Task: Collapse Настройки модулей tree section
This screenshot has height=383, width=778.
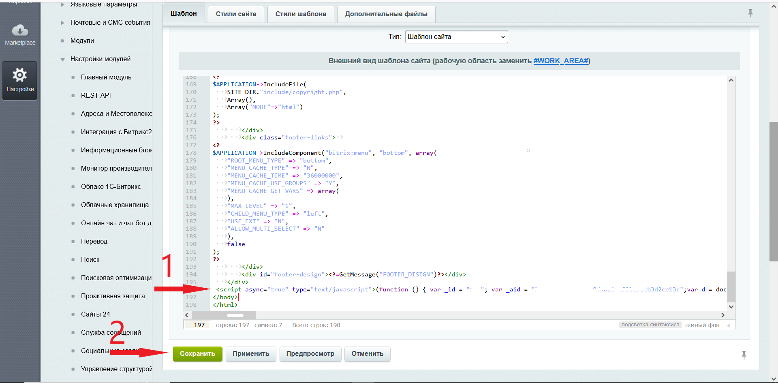Action: pyautogui.click(x=63, y=59)
